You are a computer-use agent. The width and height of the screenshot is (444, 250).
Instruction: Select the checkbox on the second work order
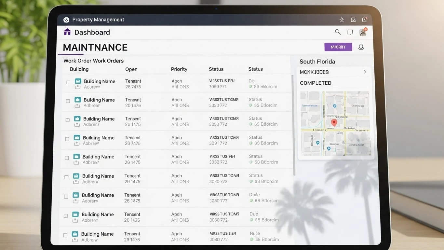pyautogui.click(x=68, y=101)
